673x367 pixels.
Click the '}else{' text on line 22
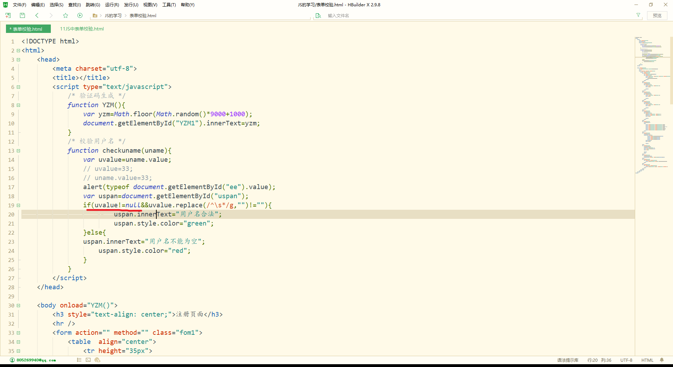(94, 233)
